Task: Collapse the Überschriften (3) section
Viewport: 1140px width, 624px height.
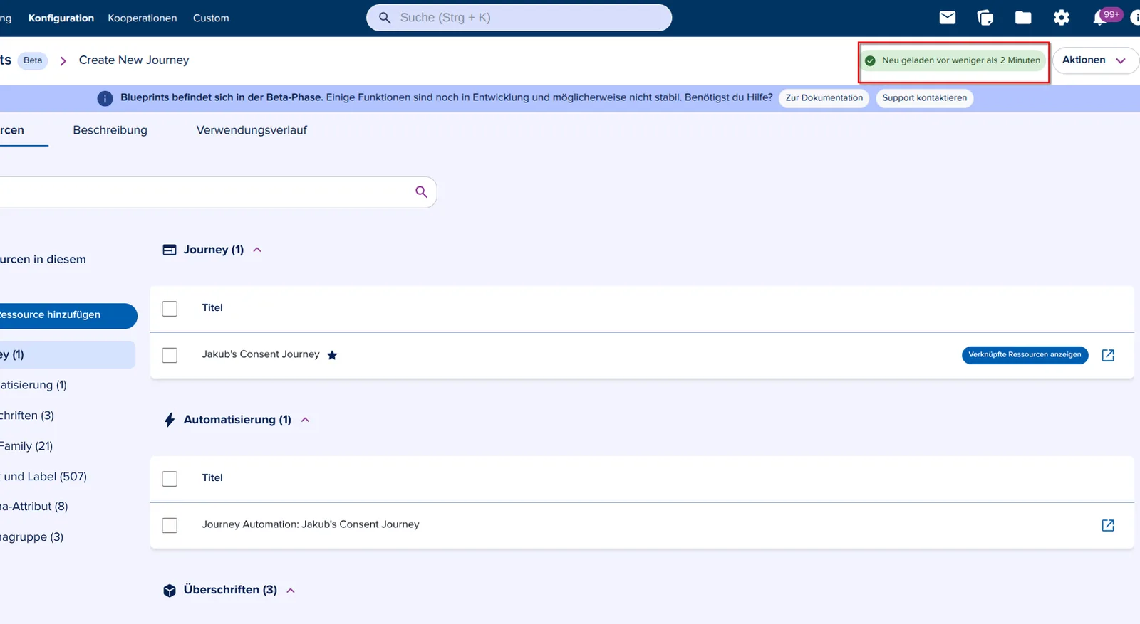Action: (291, 591)
